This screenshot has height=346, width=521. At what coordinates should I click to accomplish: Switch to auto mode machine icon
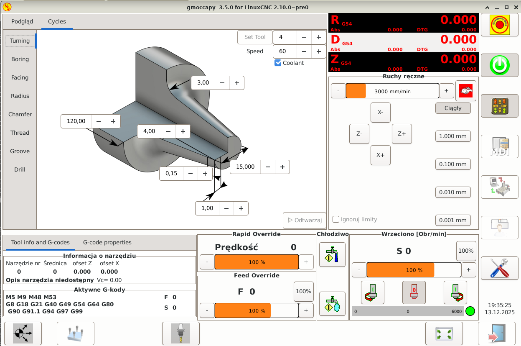pyautogui.click(x=499, y=187)
